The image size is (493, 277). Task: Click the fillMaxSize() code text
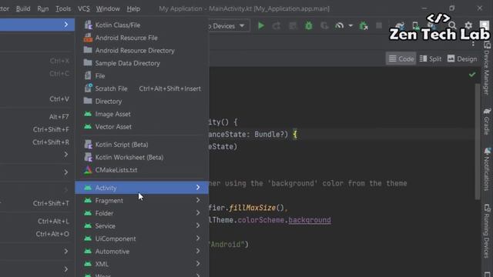click(257, 208)
